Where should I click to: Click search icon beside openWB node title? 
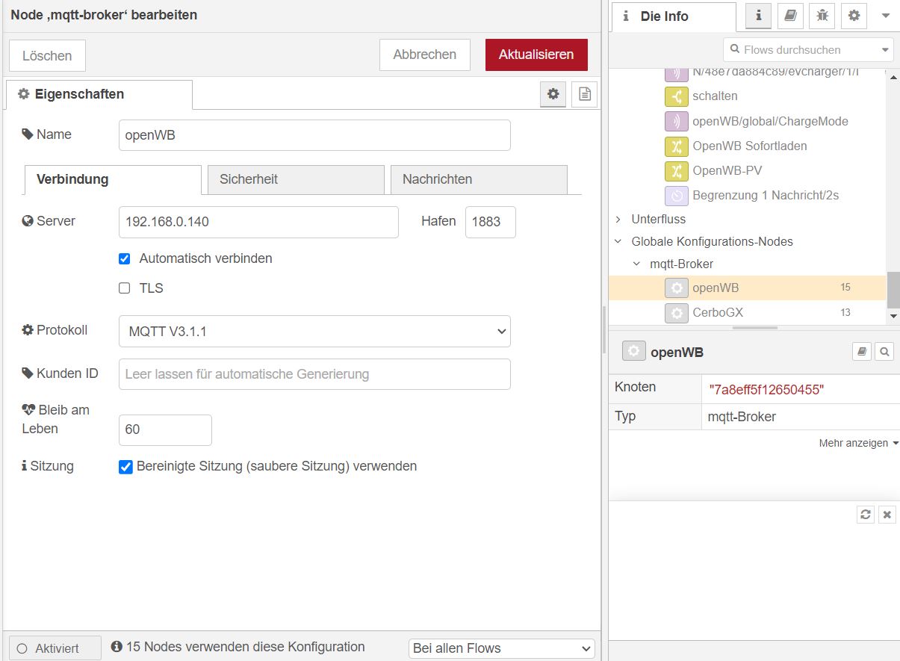(884, 352)
